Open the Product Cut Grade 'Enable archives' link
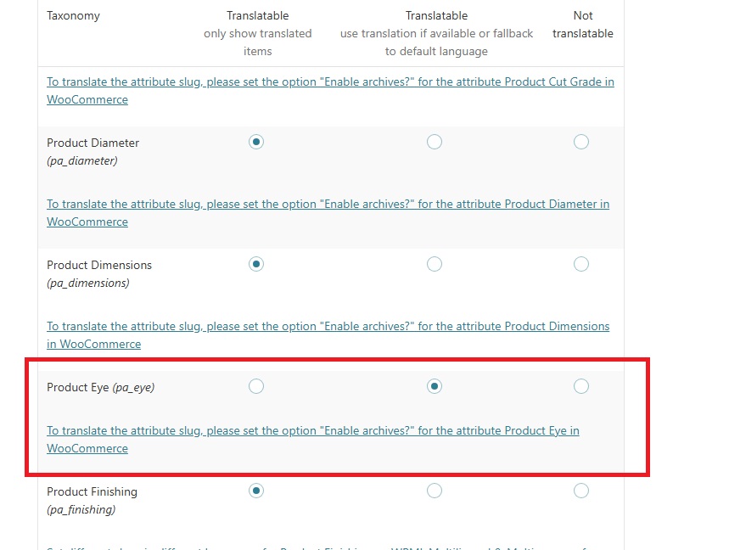The width and height of the screenshot is (729, 550). pos(330,82)
